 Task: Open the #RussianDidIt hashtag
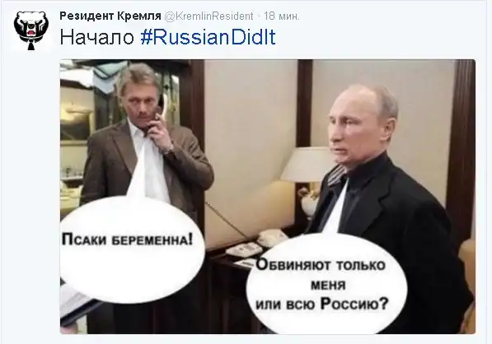coord(208,37)
